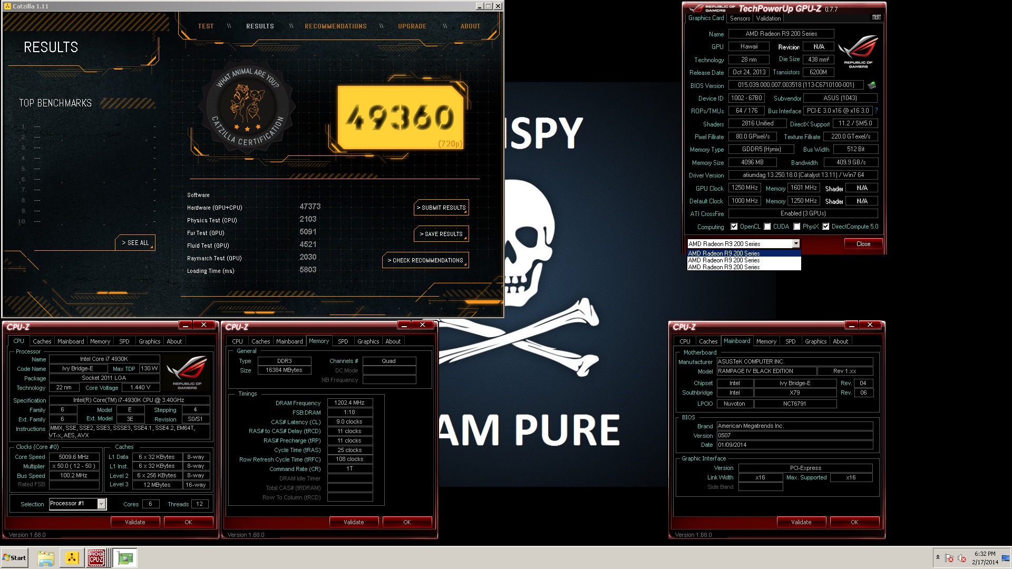Open the Processor #1 selection dropdown
Image resolution: width=1012 pixels, height=569 pixels.
point(102,504)
